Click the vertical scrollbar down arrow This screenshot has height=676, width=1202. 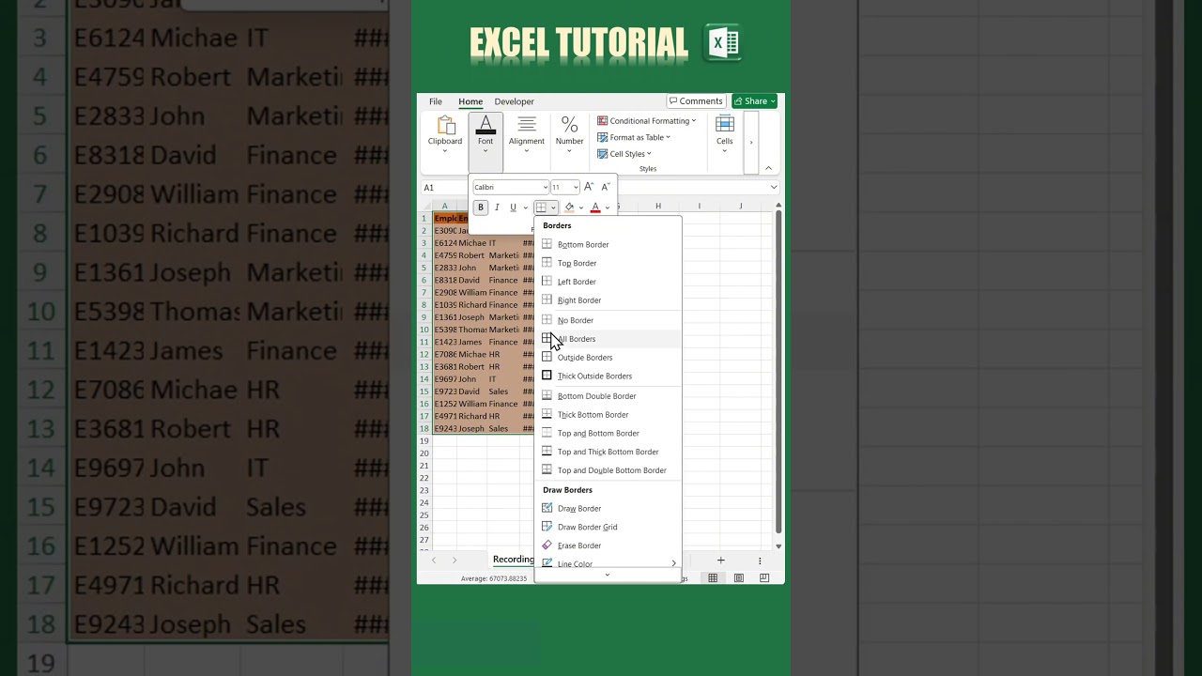point(778,545)
